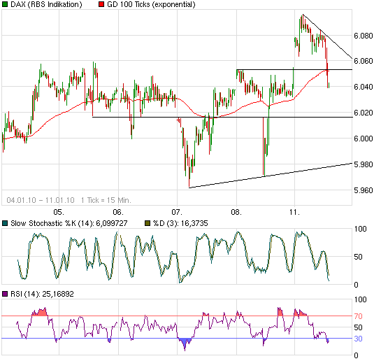Click the 'Slow Stochastic %K (14): 6,099727' label
The height and width of the screenshot is (361, 381).
69,223
